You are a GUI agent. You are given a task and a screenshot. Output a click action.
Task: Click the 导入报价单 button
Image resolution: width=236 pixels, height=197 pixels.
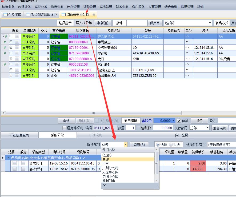[84, 23]
